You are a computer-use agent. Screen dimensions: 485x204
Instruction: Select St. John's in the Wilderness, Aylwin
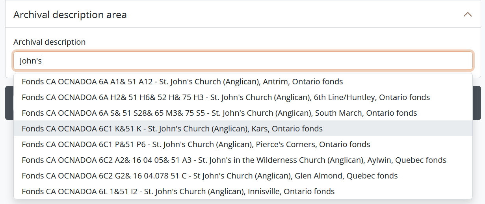[234, 160]
